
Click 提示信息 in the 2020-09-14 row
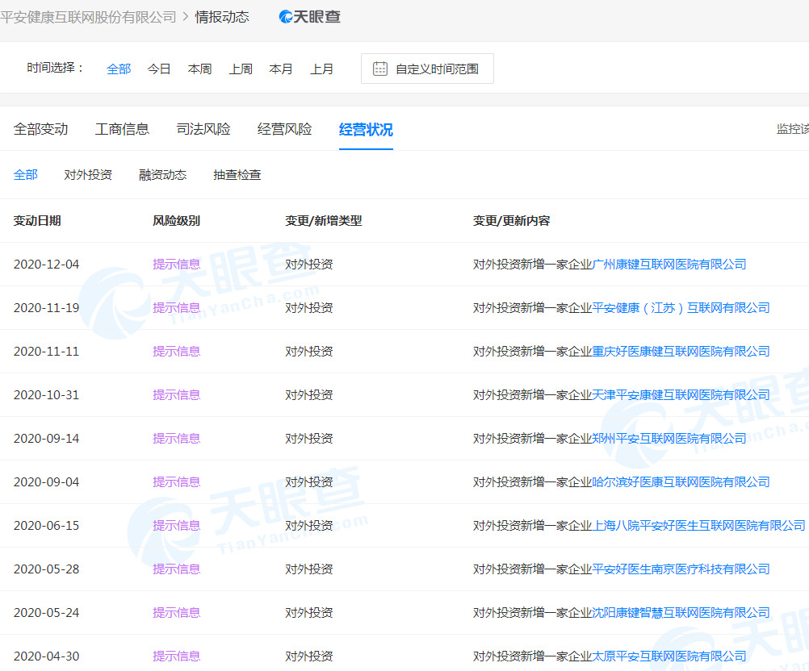[x=177, y=439]
